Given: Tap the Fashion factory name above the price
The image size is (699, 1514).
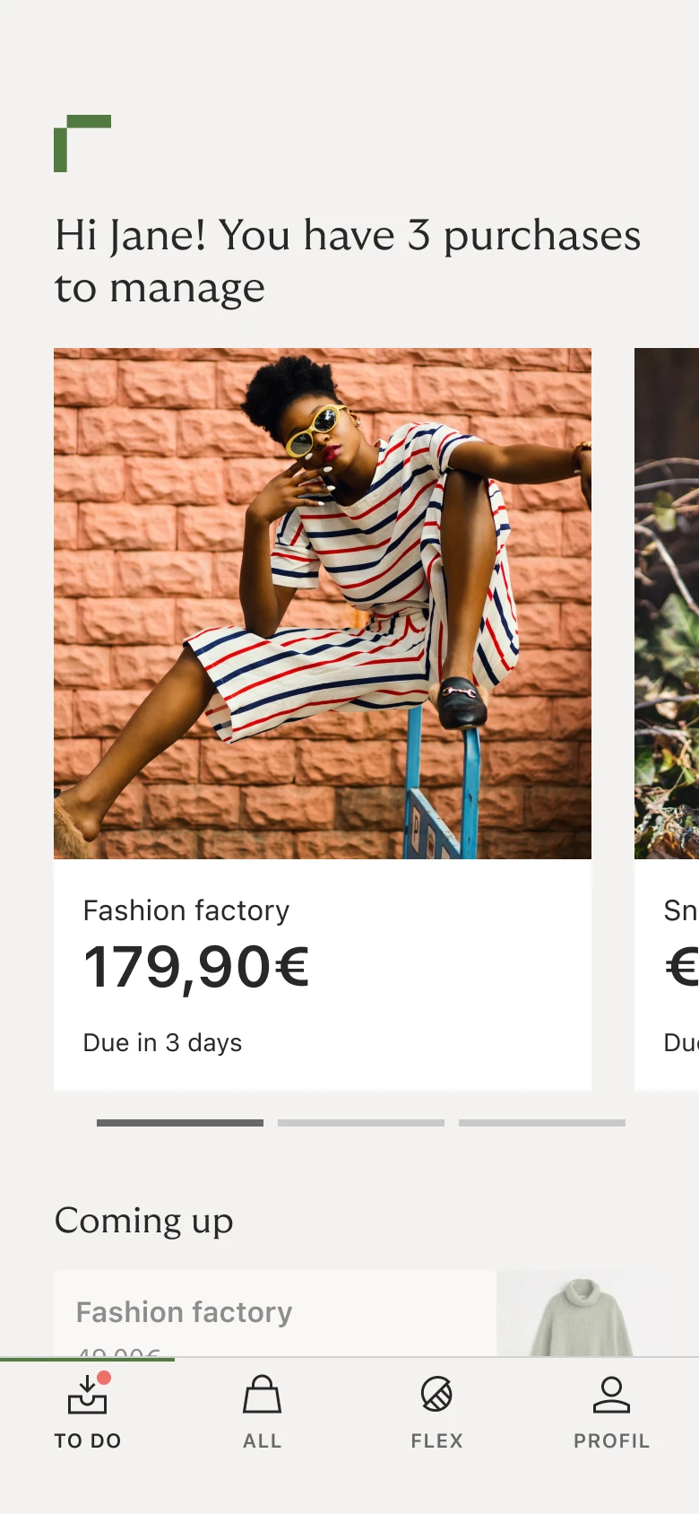Looking at the screenshot, I should pos(186,910).
